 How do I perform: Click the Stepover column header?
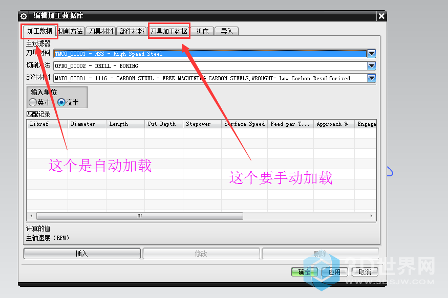coord(202,124)
